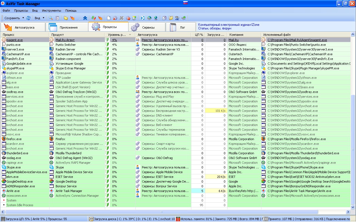Switch to the Сервисы tab
The width and height of the screenshot is (356, 222).
147,27
